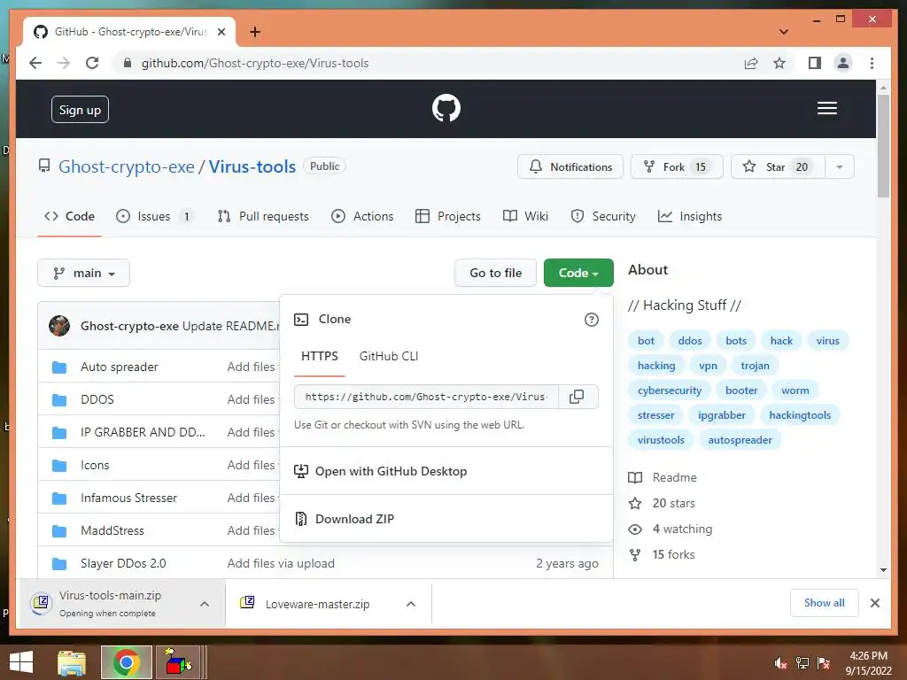Toggle the browser side panel icon
This screenshot has height=680, width=907.
pyautogui.click(x=815, y=63)
